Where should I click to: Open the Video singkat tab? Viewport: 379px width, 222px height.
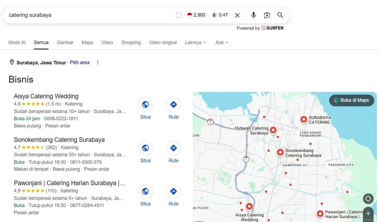pos(163,42)
